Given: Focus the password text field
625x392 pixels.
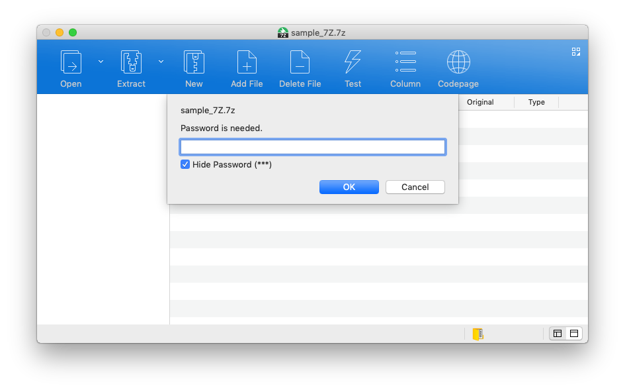Looking at the screenshot, I should tap(312, 147).
